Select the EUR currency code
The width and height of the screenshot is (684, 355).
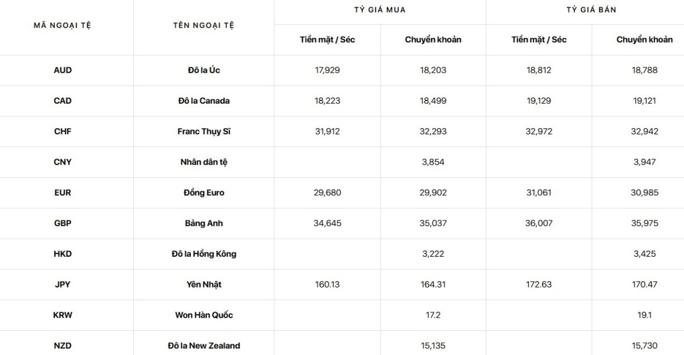62,193
